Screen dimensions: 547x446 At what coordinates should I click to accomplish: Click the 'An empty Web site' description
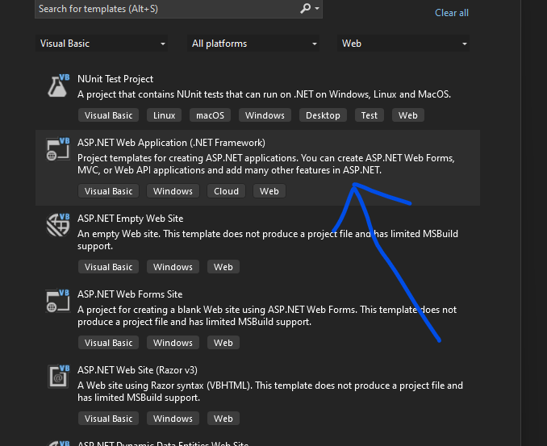268,240
